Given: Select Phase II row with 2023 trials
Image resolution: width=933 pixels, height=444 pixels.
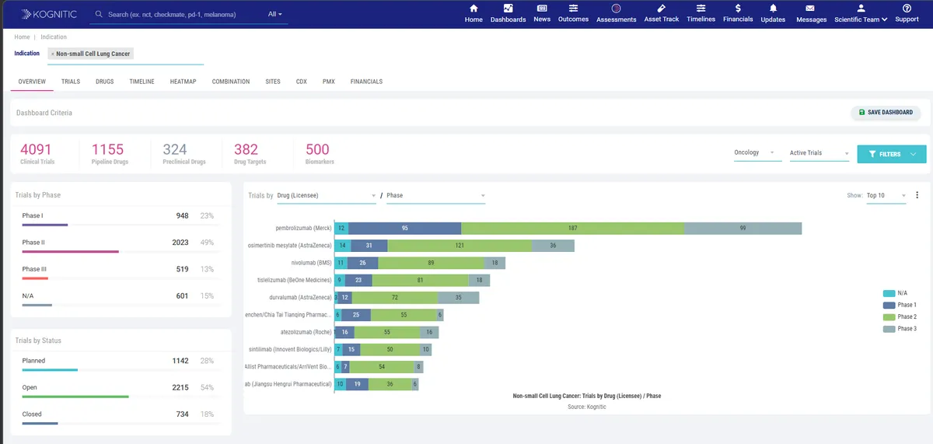Looking at the screenshot, I should click(x=121, y=245).
